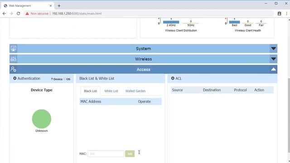Click the page vertical scrollbar
Image resolution: width=290 pixels, height=163 pixels.
(x=289, y=115)
